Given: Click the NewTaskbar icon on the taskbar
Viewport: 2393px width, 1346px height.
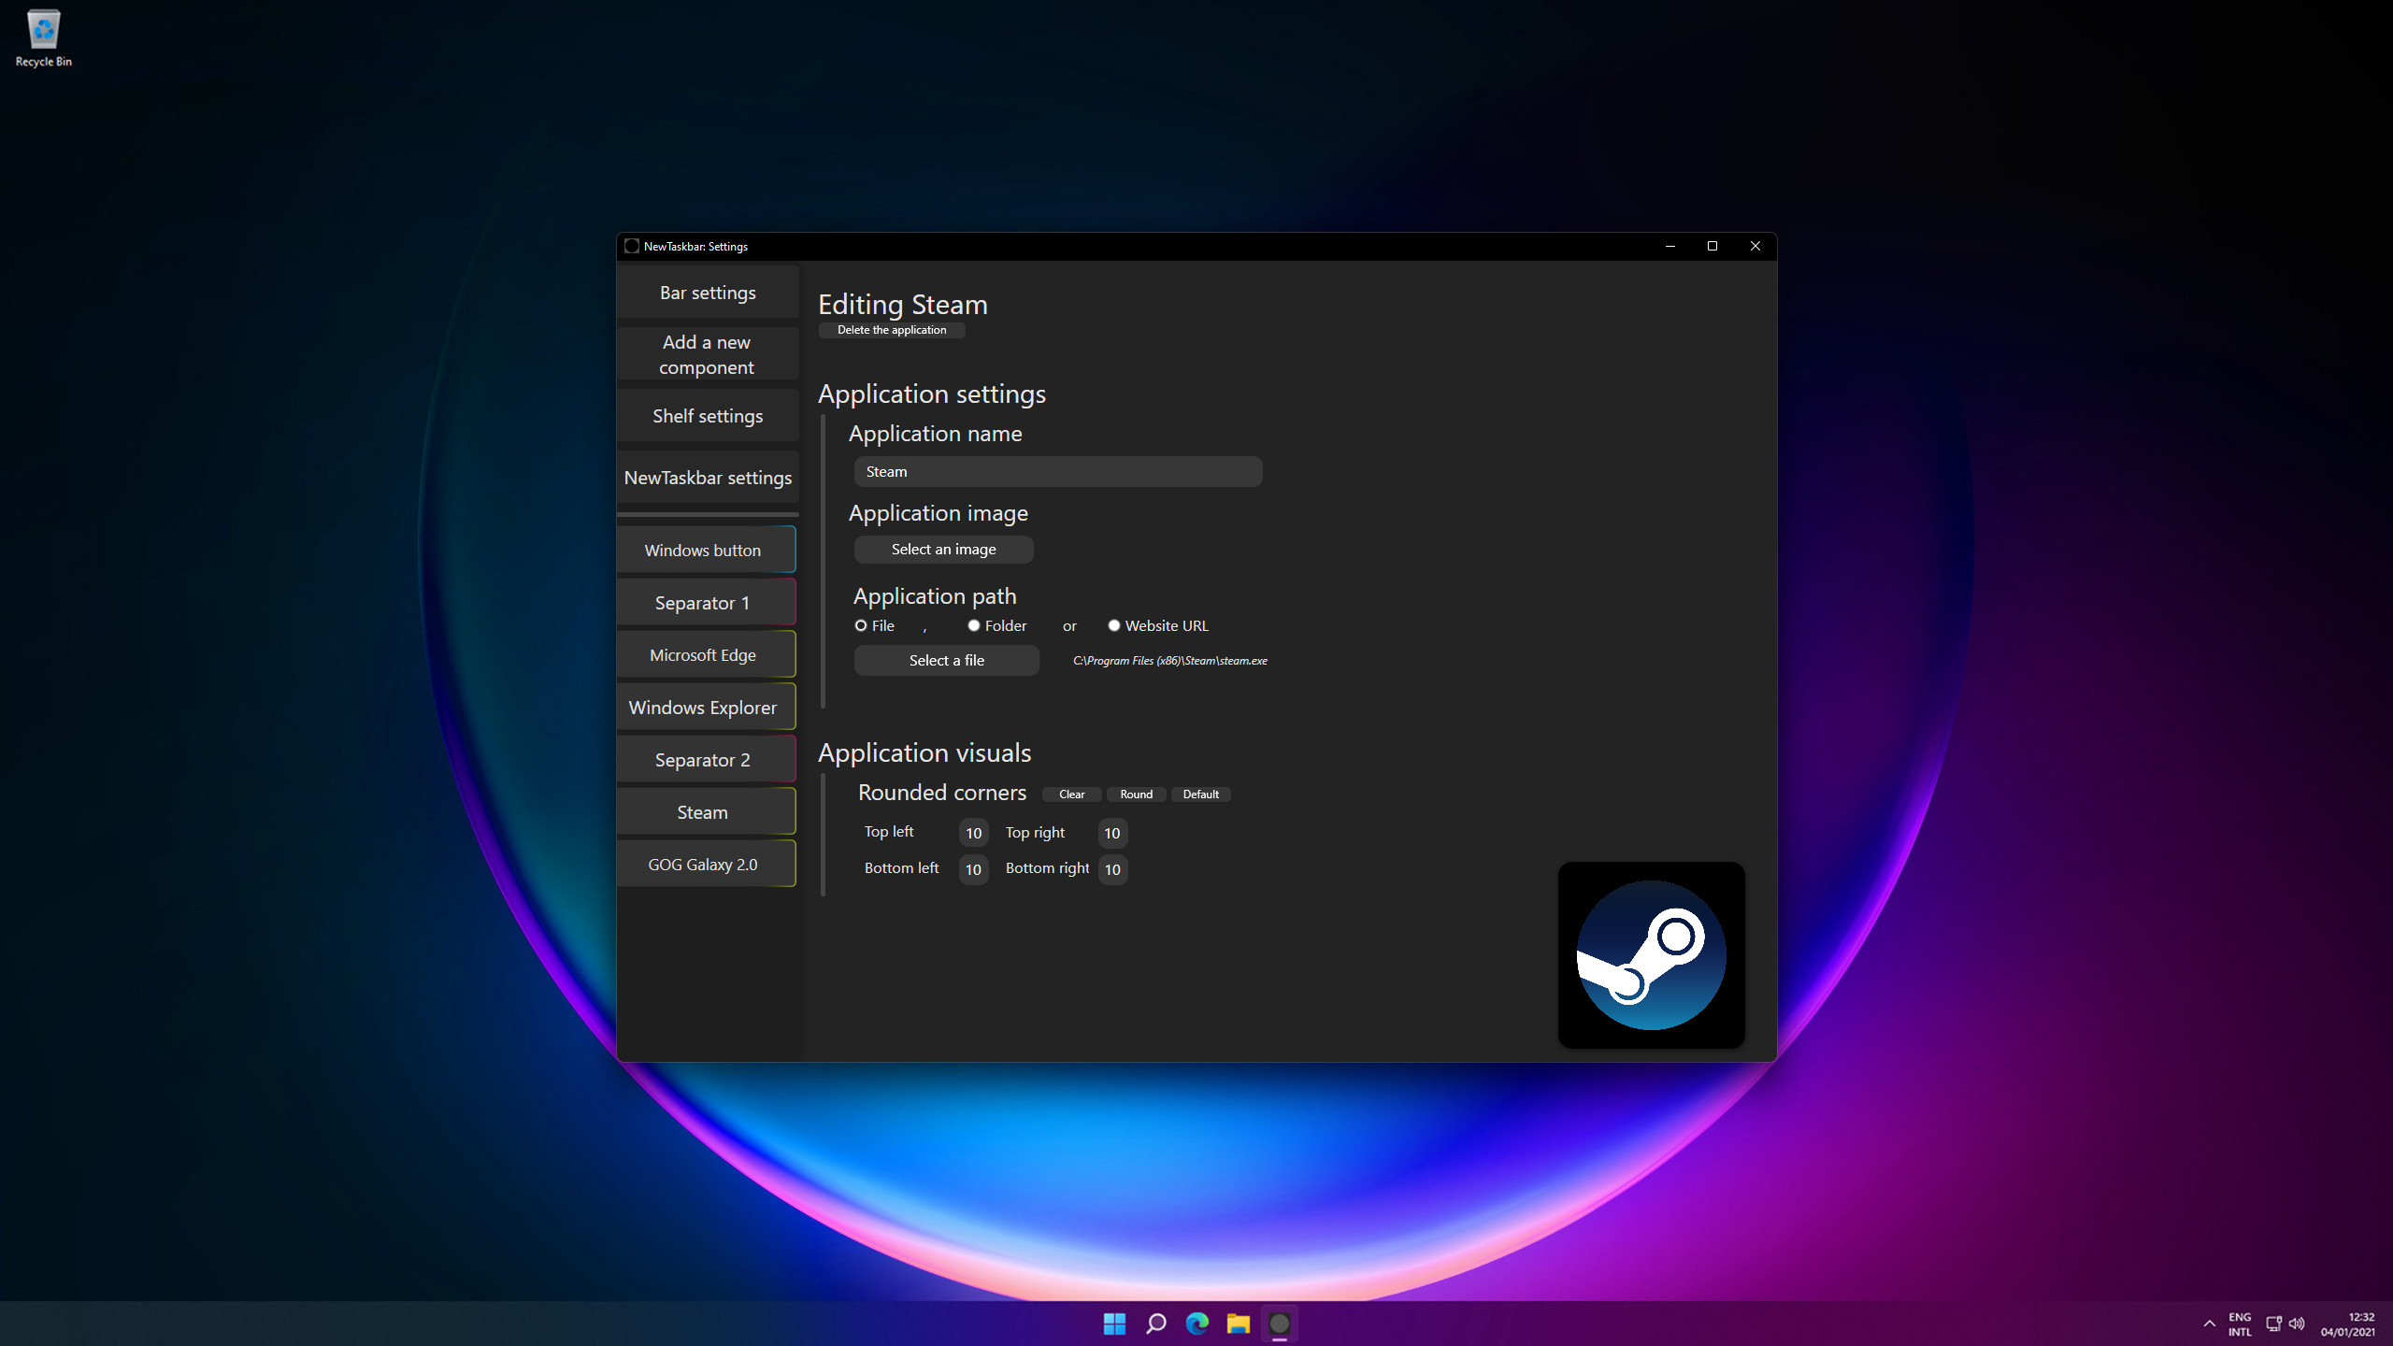Looking at the screenshot, I should (1280, 1324).
